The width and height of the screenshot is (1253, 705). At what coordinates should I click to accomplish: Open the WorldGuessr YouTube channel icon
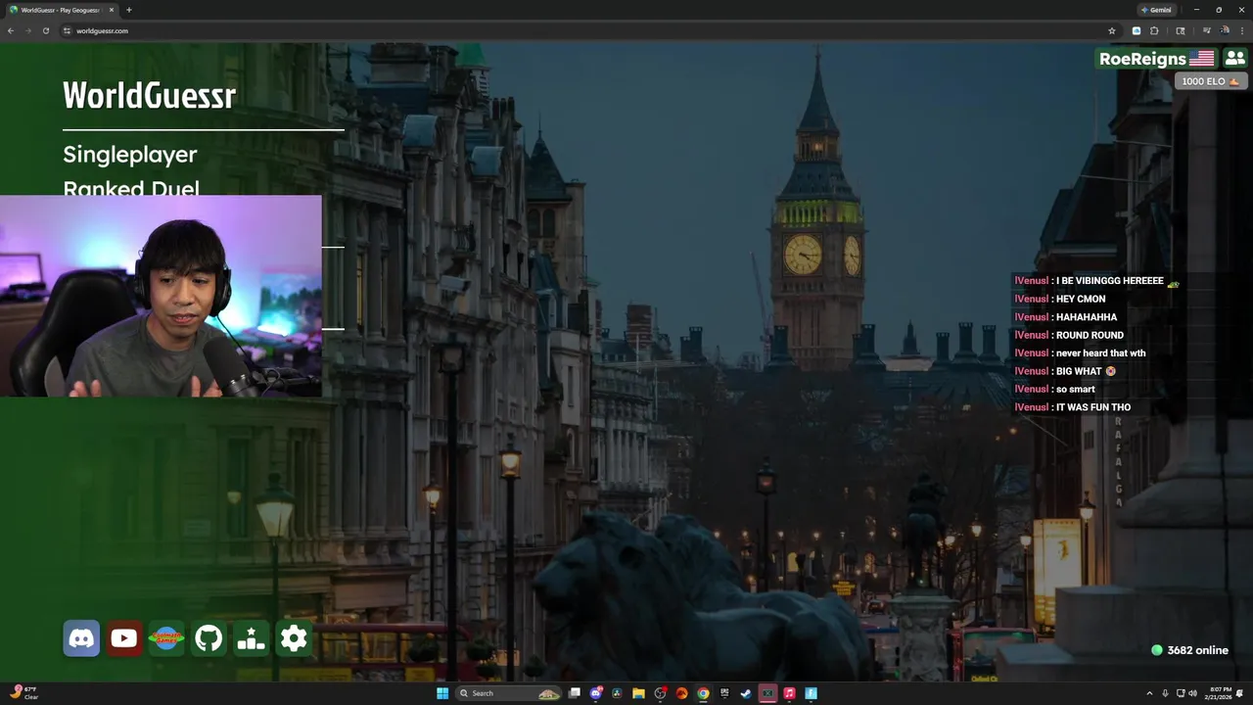click(124, 639)
